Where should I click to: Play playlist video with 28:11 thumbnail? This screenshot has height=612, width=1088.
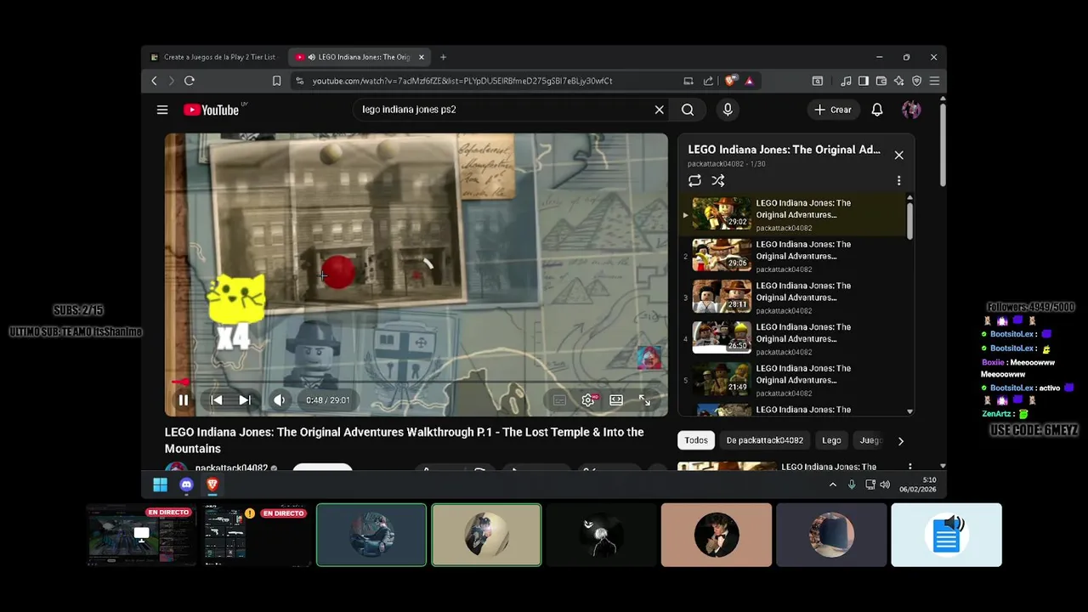pos(722,297)
